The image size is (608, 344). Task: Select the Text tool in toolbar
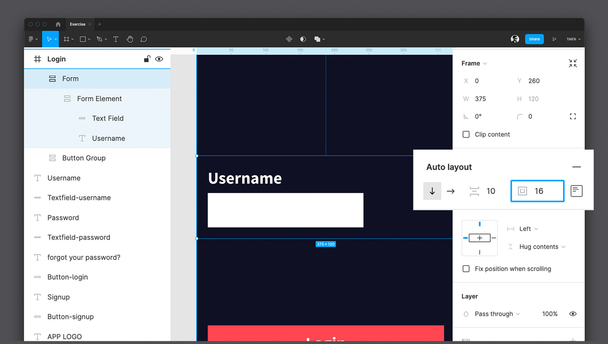116,39
